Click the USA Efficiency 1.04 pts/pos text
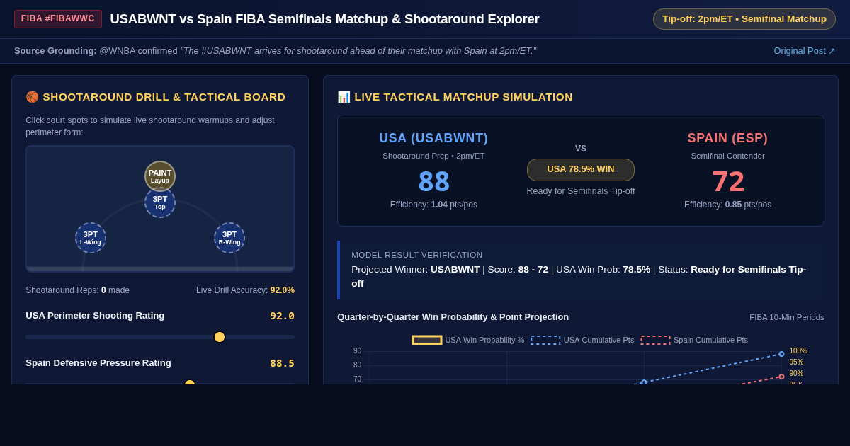 (433, 205)
